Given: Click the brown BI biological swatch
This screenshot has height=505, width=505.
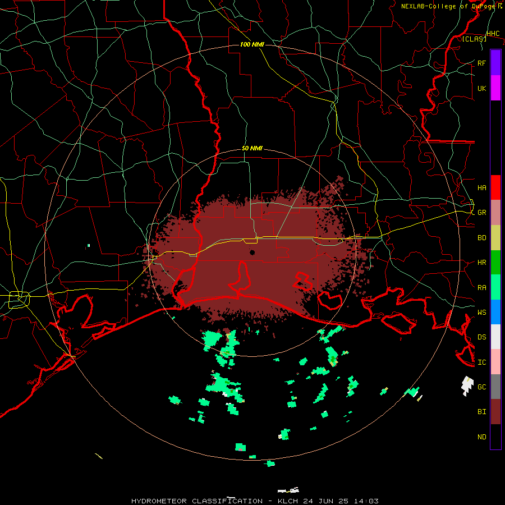Looking at the screenshot, I should pyautogui.click(x=495, y=412).
